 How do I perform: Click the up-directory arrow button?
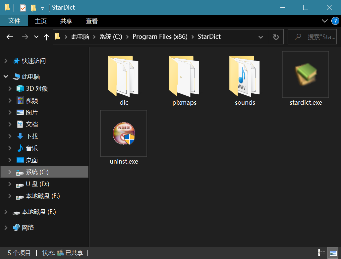pyautogui.click(x=46, y=37)
